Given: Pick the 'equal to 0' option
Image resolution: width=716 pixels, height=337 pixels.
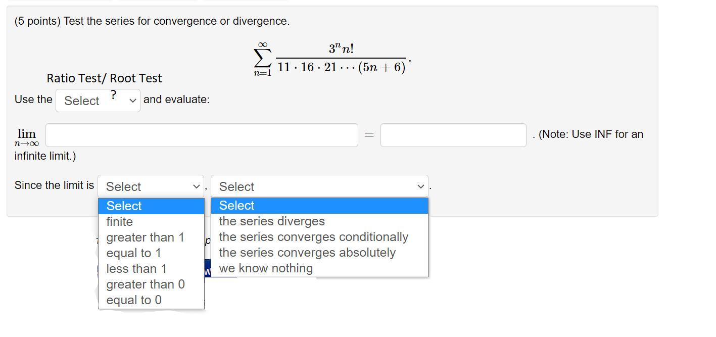Looking at the screenshot, I should click(133, 300).
